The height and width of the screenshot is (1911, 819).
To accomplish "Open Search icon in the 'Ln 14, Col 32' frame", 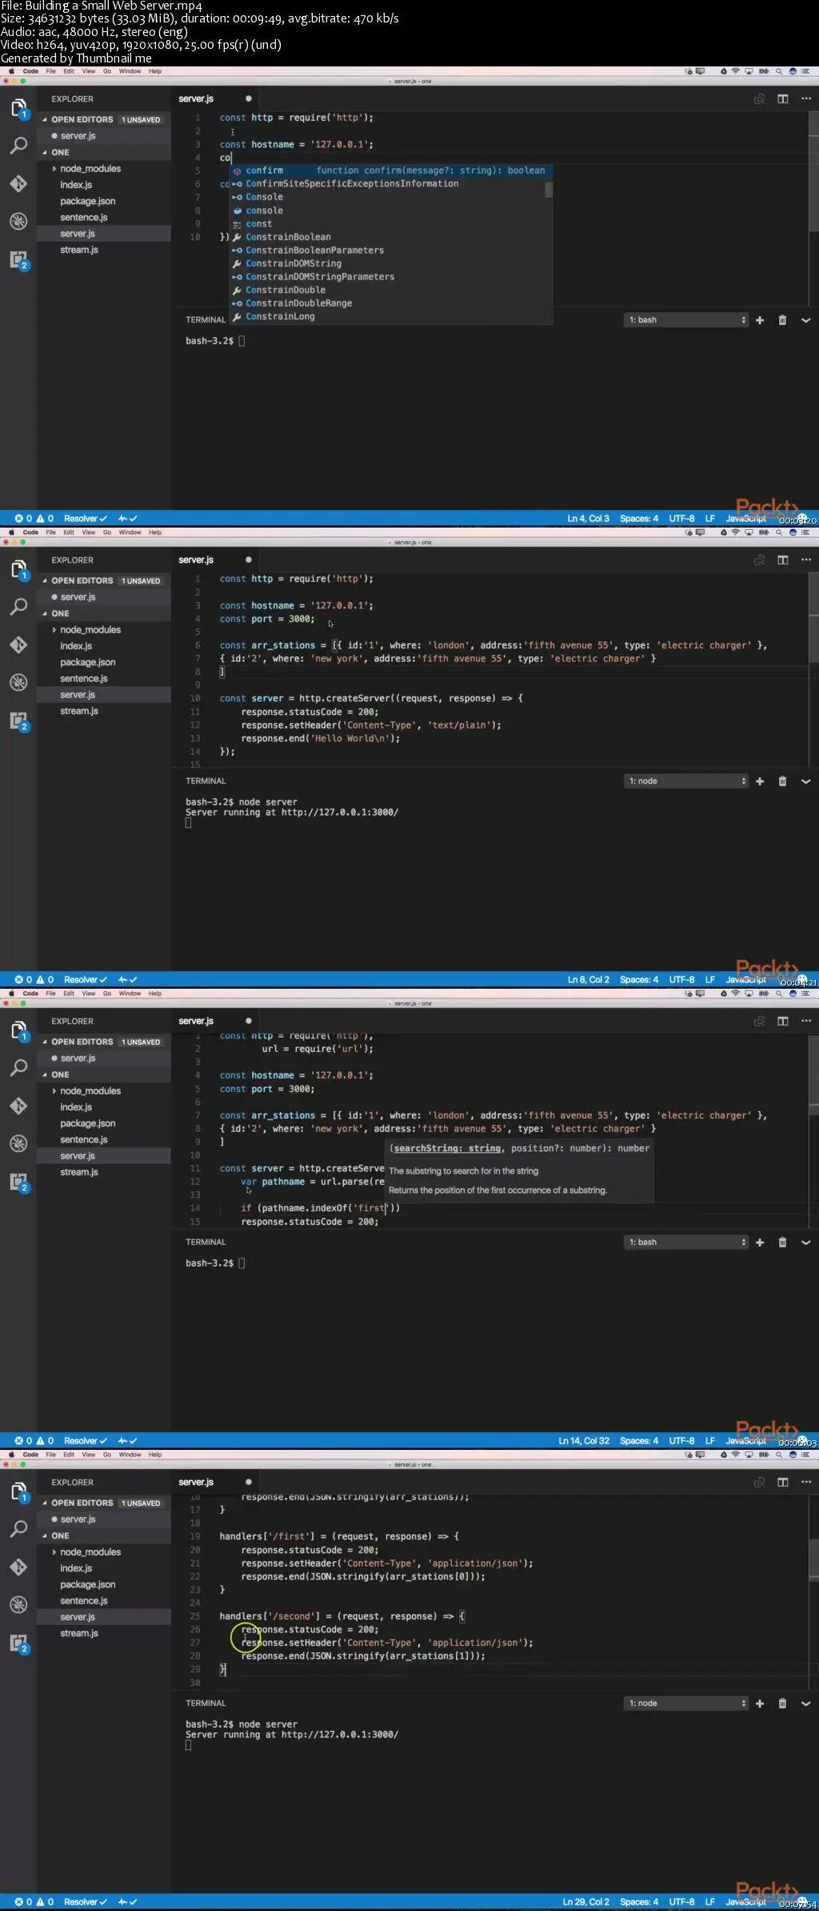I will (x=18, y=1068).
